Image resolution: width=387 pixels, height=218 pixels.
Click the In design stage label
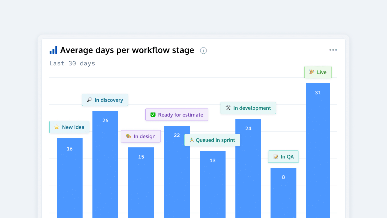pos(141,136)
